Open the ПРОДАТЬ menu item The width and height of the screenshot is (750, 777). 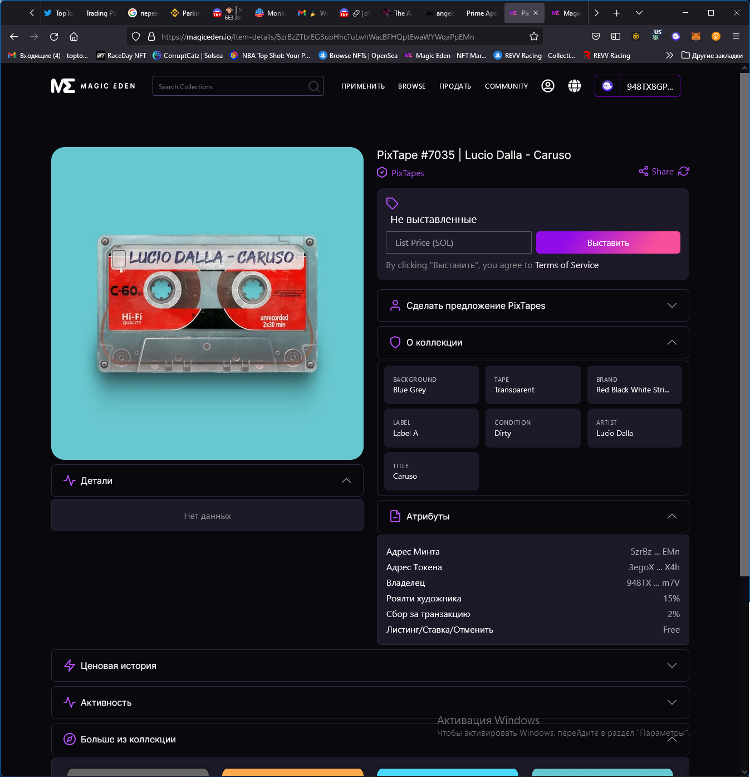pyautogui.click(x=455, y=86)
